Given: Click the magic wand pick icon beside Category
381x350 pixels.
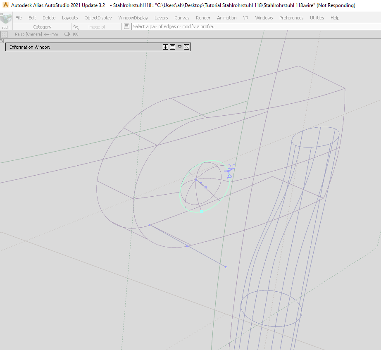Looking at the screenshot, I should 76,26.
